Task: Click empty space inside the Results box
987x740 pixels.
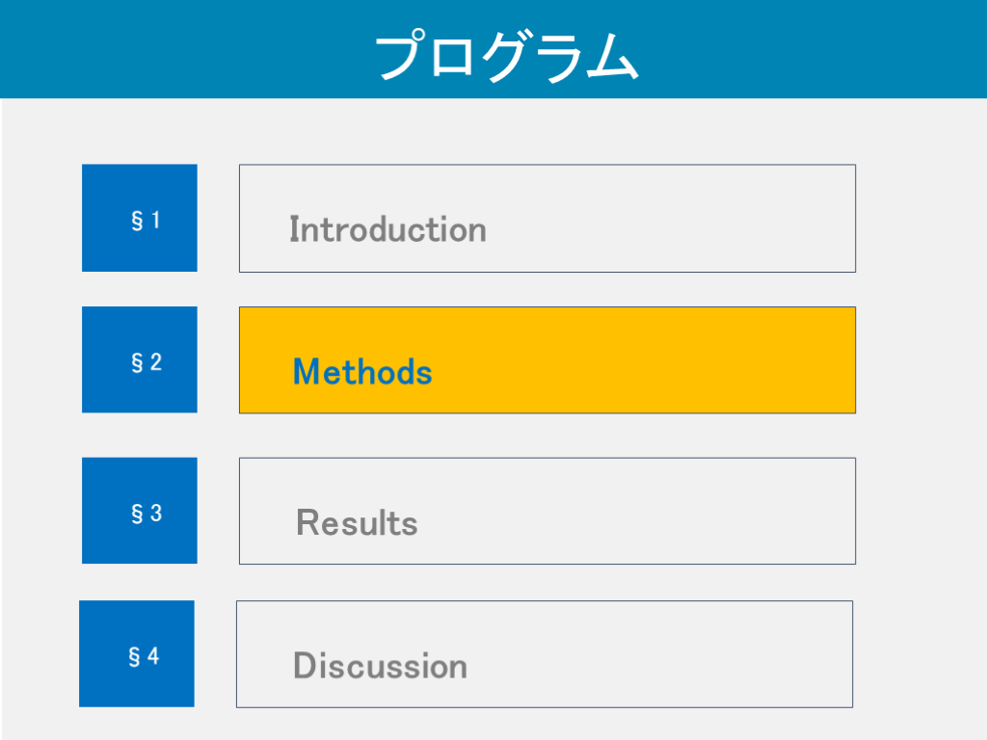Action: 655,511
